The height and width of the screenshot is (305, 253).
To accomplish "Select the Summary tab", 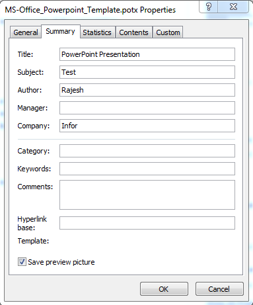I will (61, 32).
